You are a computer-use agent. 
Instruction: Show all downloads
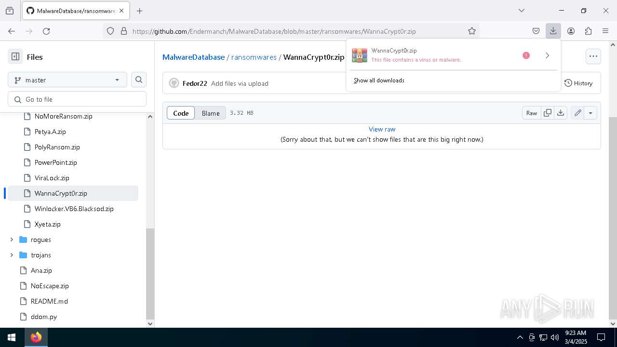pyautogui.click(x=379, y=80)
